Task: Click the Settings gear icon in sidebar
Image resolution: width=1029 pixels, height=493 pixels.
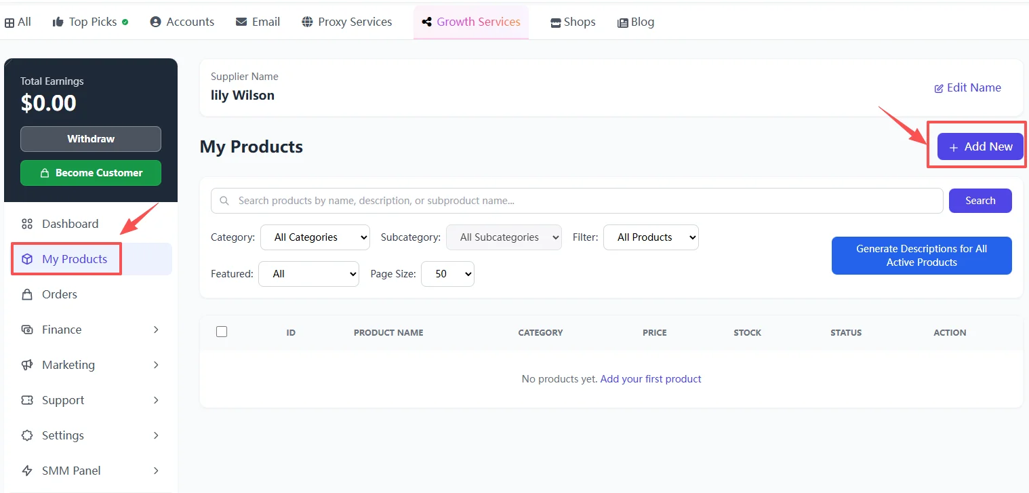Action: (27, 435)
